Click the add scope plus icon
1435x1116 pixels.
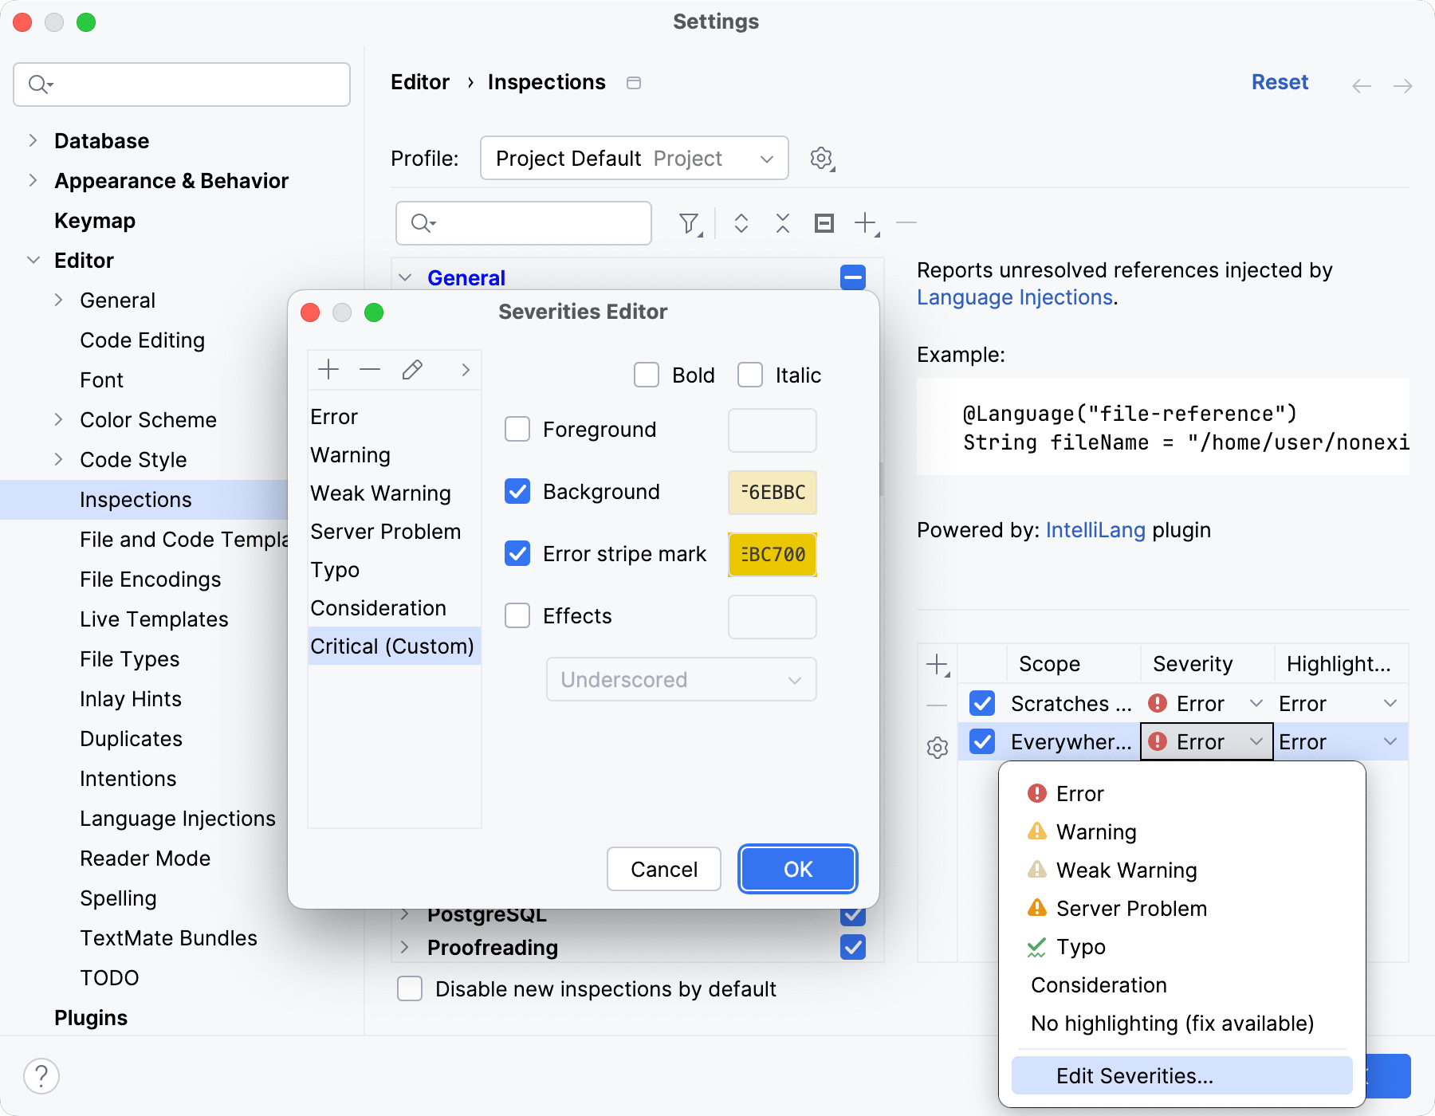tap(938, 665)
